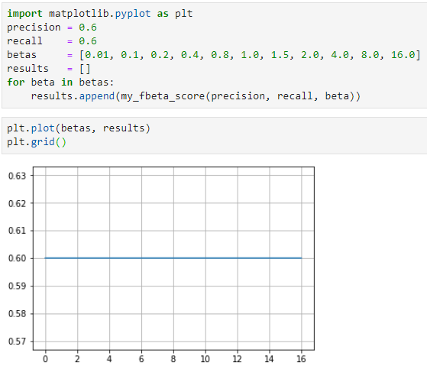Image resolution: width=427 pixels, height=369 pixels.
Task: Click the x-axis tick label 0
Action: [46, 359]
